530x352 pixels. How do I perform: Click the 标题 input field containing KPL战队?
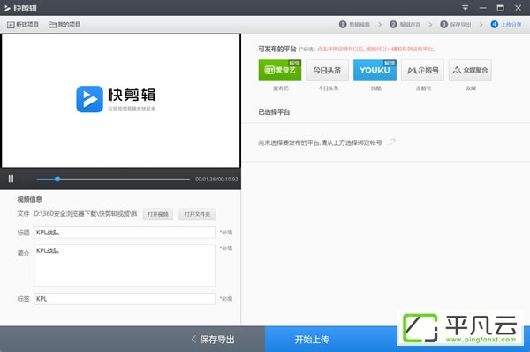point(125,233)
